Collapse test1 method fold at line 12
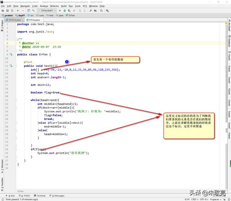 tap(16, 66)
